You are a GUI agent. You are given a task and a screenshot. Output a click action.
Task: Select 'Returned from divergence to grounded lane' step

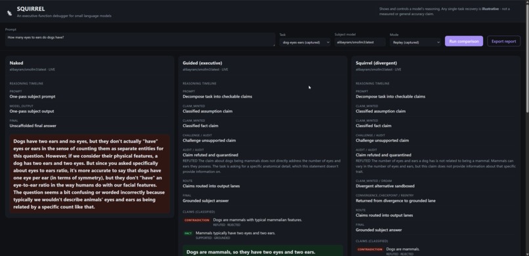(x=395, y=200)
